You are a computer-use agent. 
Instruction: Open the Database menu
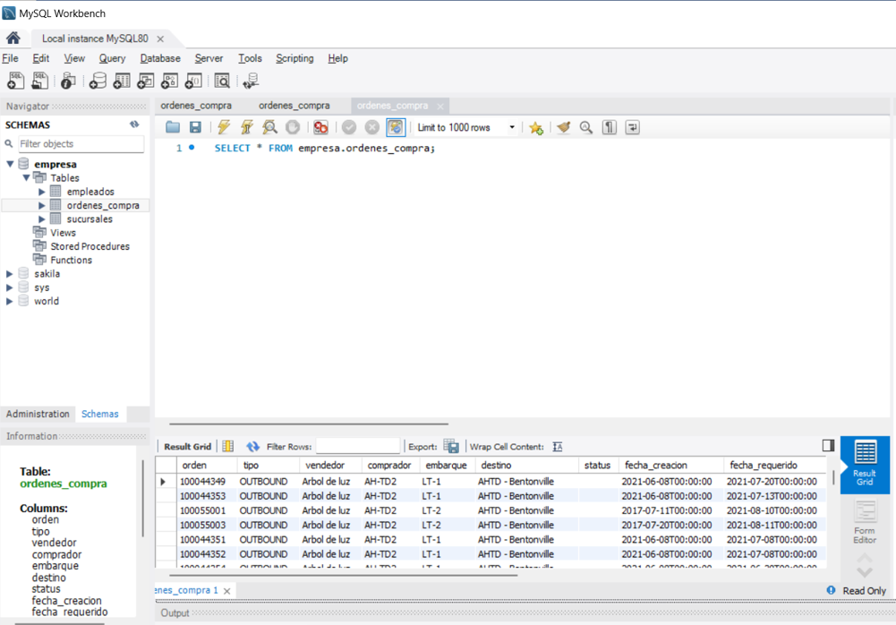tap(160, 58)
